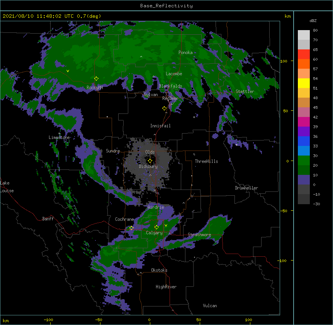Pick the bright yellow 51-54 dBZ swatch
Image resolution: width=333 pixels, height=325 pixels.
304,83
